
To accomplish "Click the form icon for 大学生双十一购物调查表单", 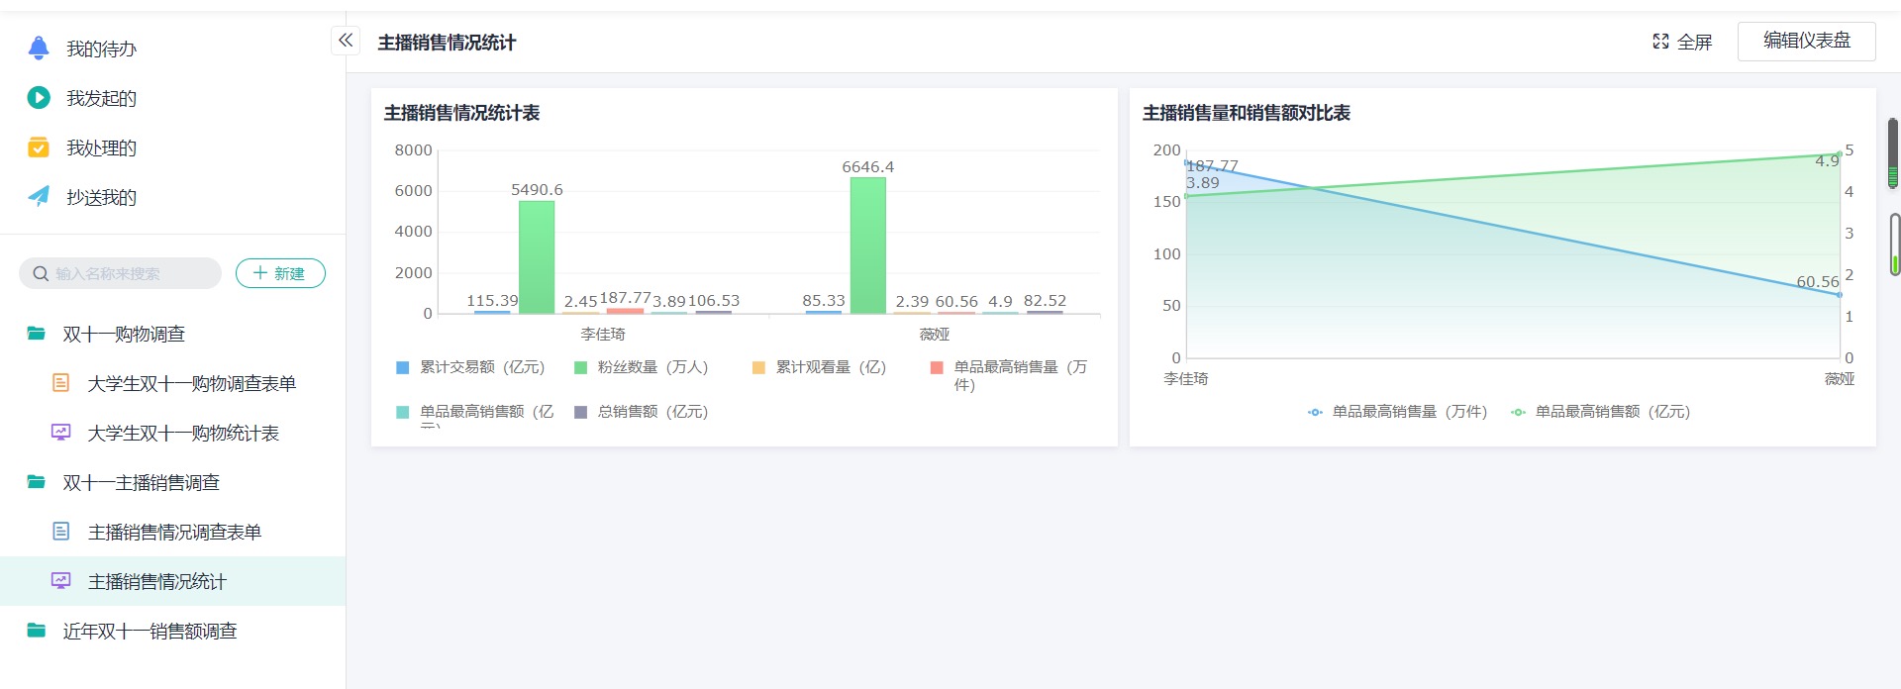I will coord(60,383).
